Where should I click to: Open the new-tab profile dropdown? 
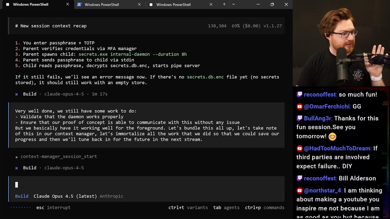click(233, 4)
